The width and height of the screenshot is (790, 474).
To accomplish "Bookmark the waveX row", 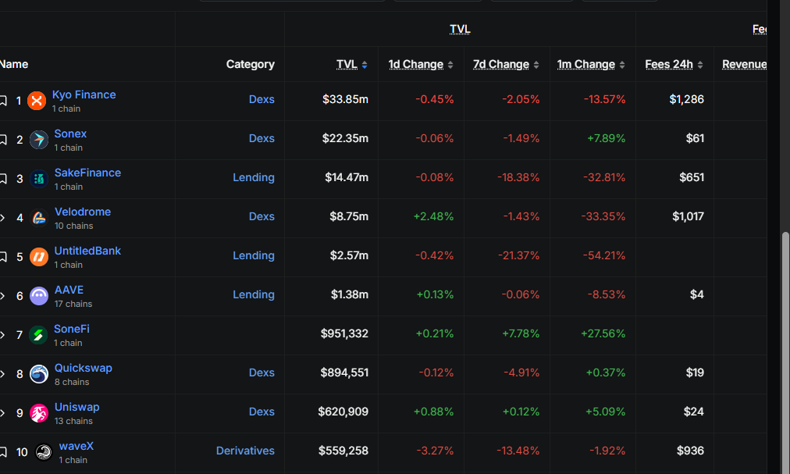I will pyautogui.click(x=3, y=452).
